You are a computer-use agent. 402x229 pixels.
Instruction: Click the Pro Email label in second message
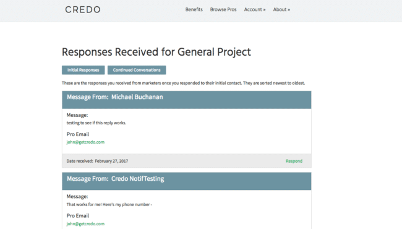click(78, 215)
